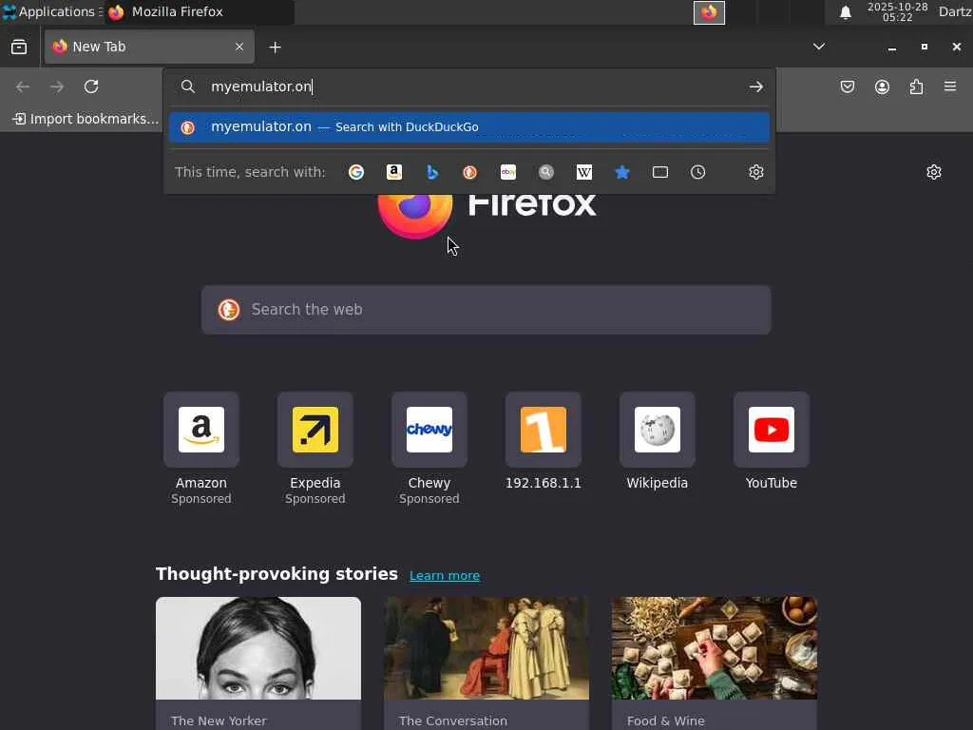The image size is (973, 730).
Task: Open The Conversation story card
Action: tap(486, 663)
